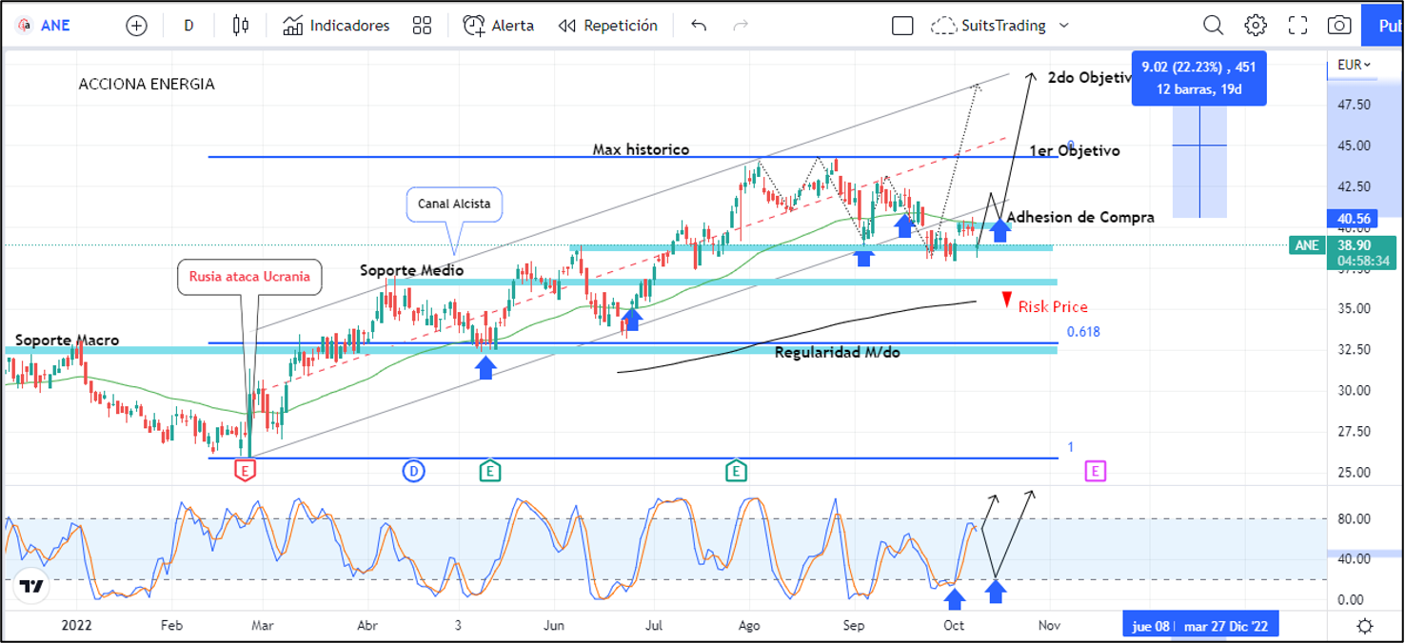This screenshot has width=1405, height=643.
Task: Open the candlestick chart type selector
Action: [x=241, y=26]
